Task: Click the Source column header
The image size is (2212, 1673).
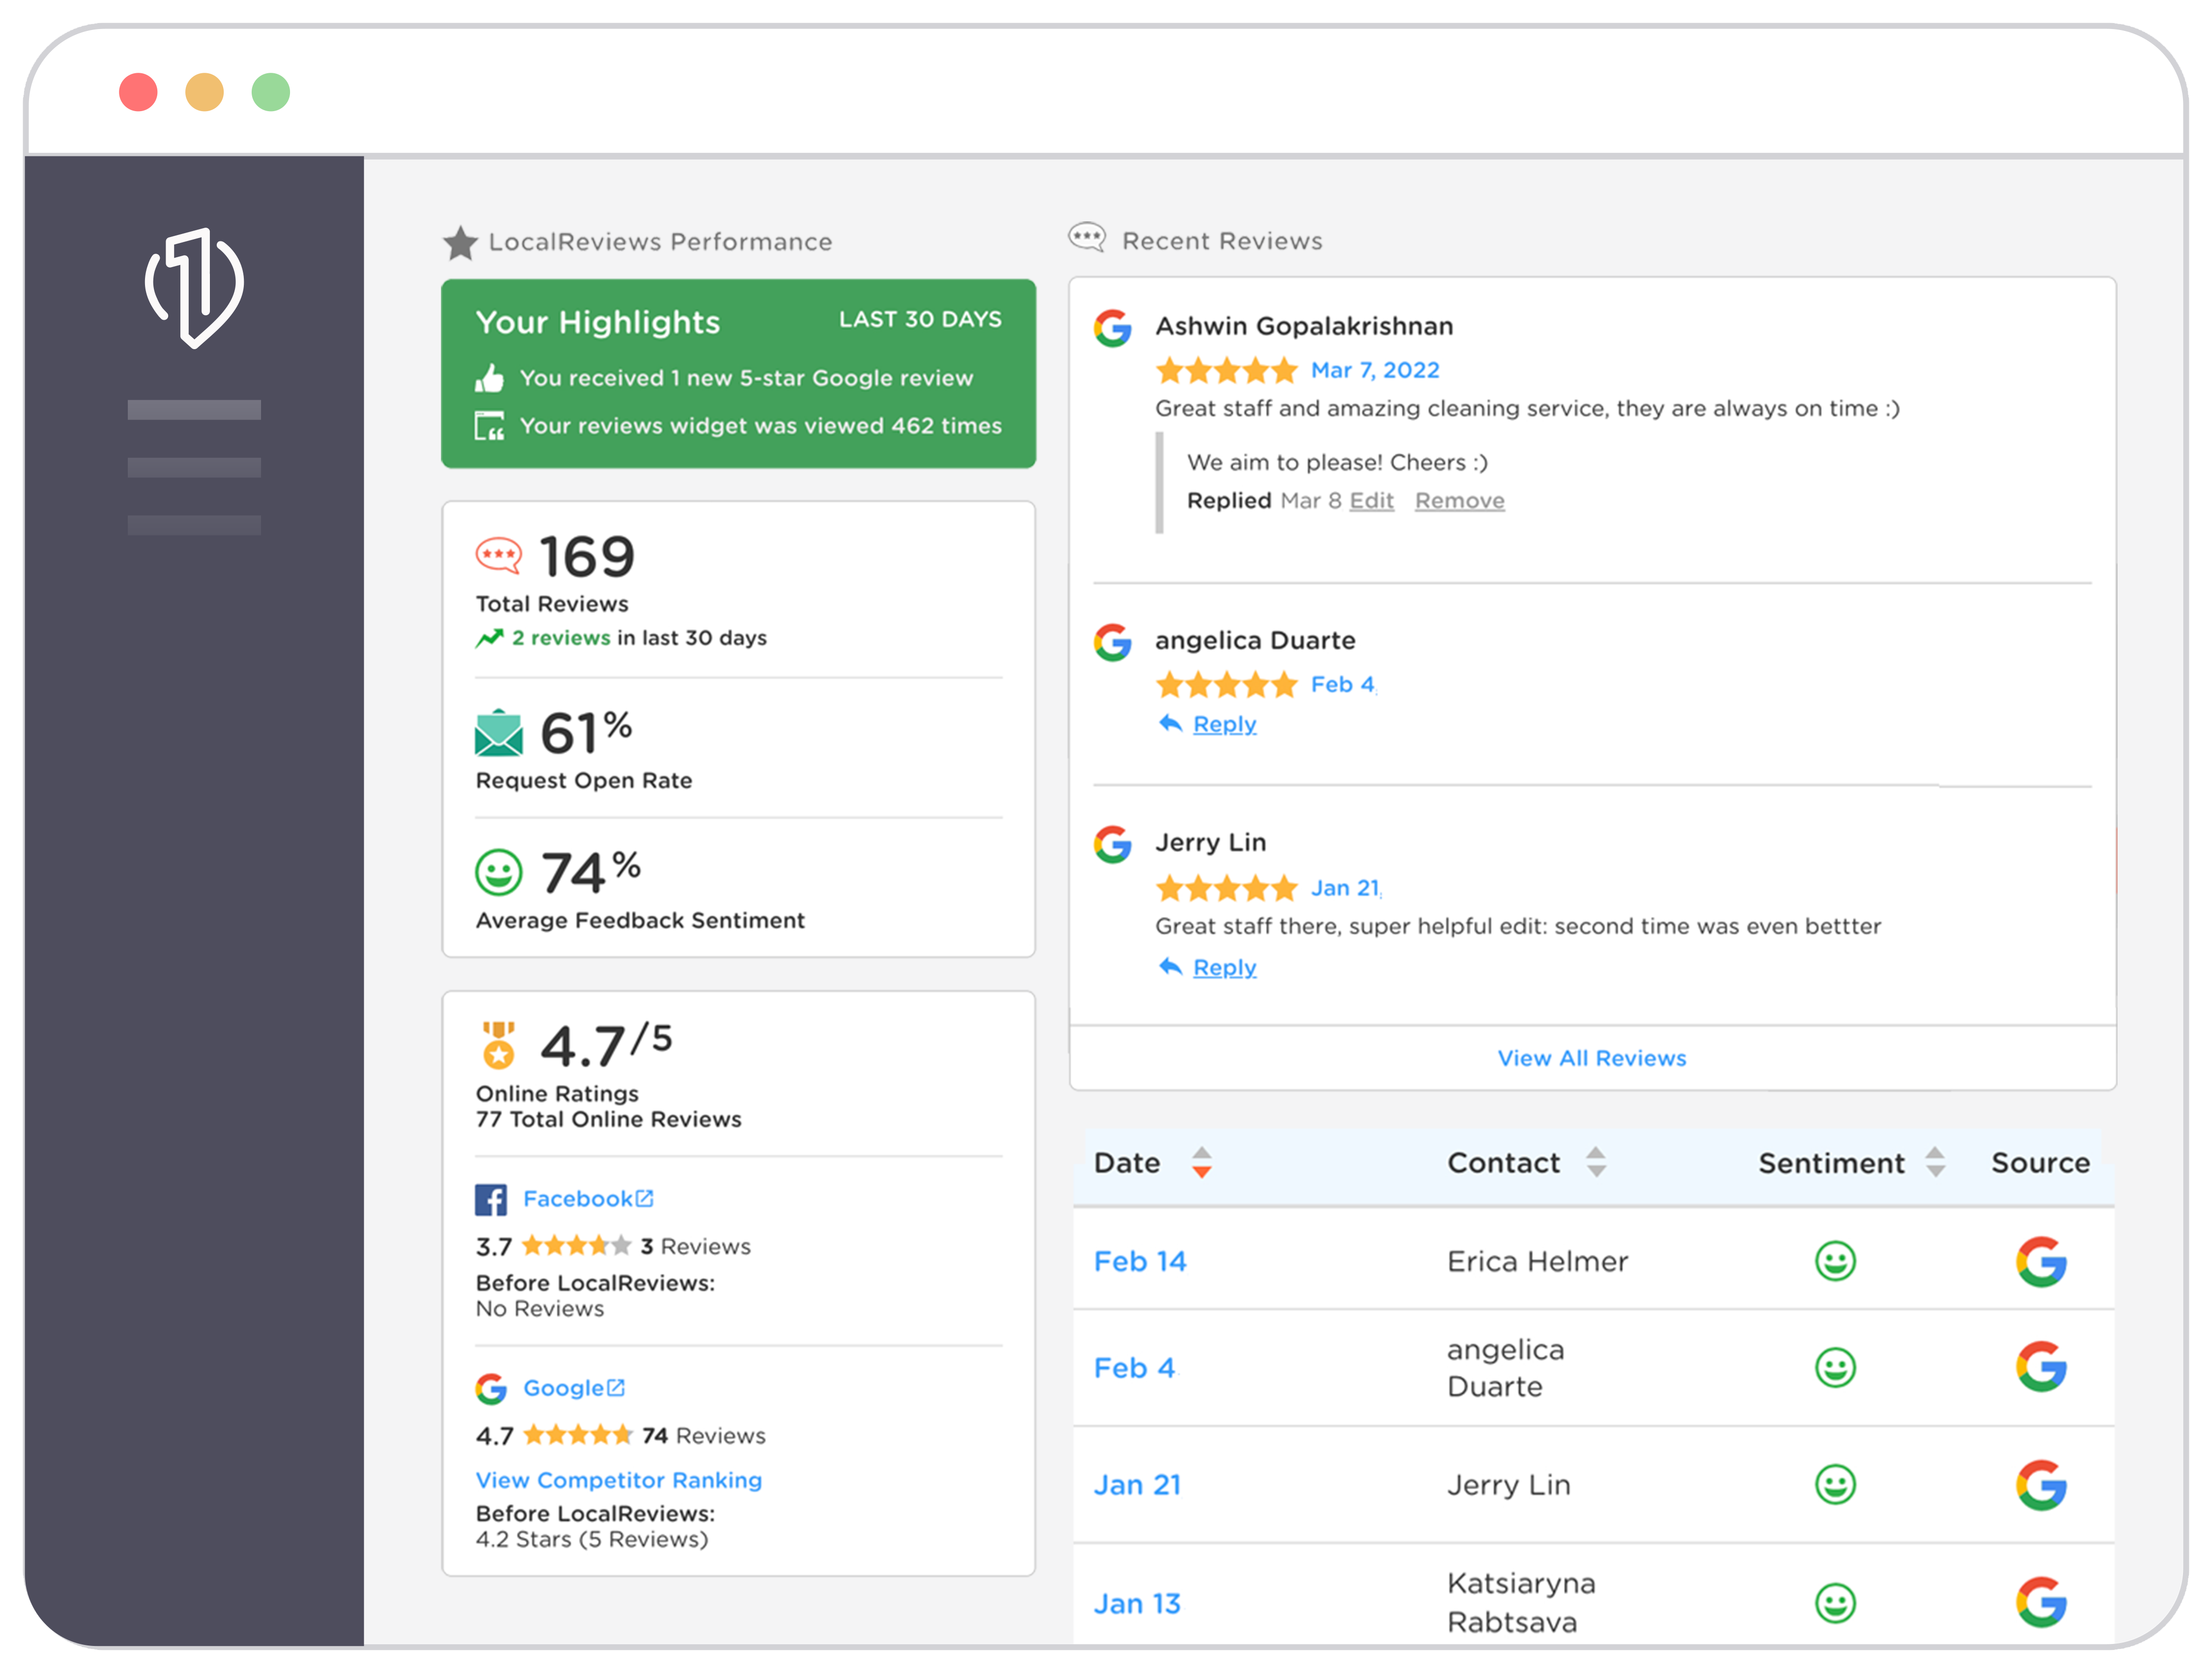Action: 2040,1163
